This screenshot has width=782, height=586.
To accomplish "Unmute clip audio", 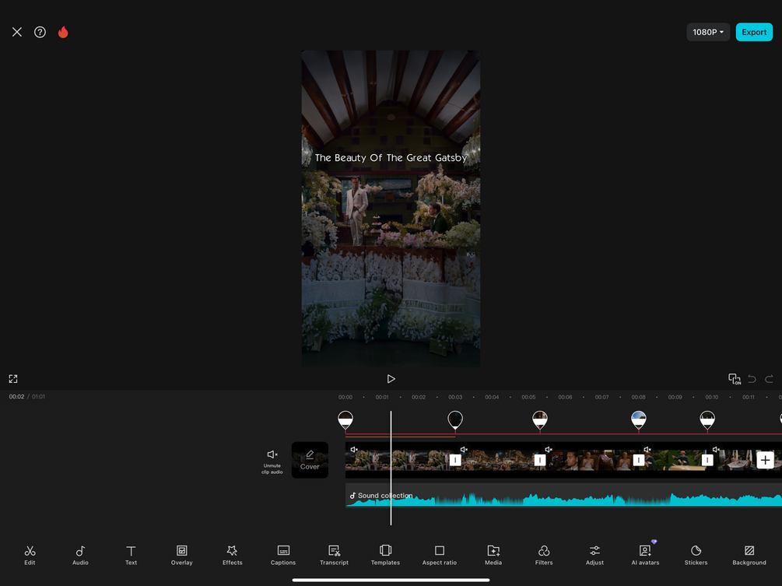I will click(x=272, y=461).
